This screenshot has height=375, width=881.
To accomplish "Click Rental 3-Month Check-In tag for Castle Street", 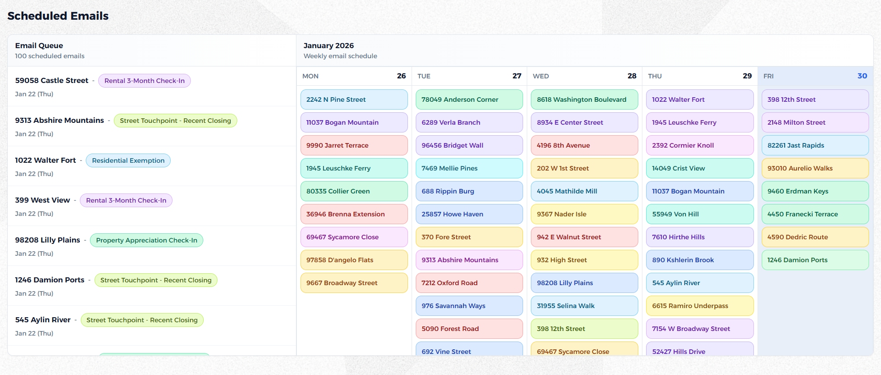I will click(x=145, y=81).
